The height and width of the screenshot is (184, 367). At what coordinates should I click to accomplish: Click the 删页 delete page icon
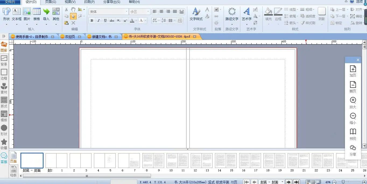coord(353,87)
